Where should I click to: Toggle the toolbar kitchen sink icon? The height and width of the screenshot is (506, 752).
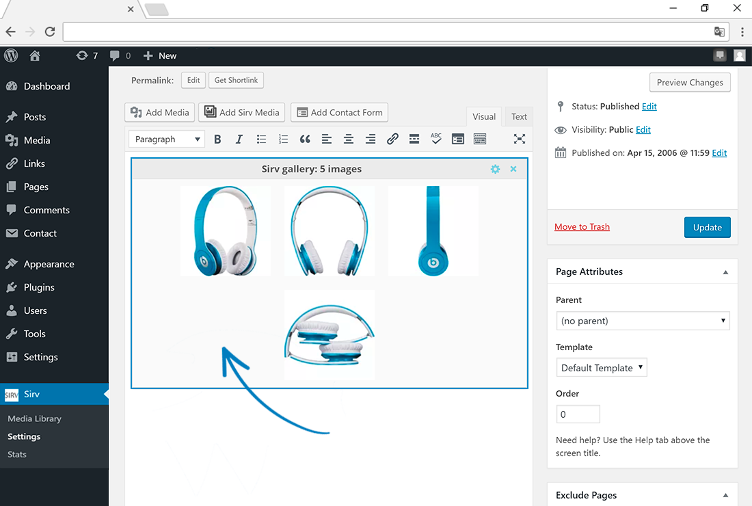480,139
